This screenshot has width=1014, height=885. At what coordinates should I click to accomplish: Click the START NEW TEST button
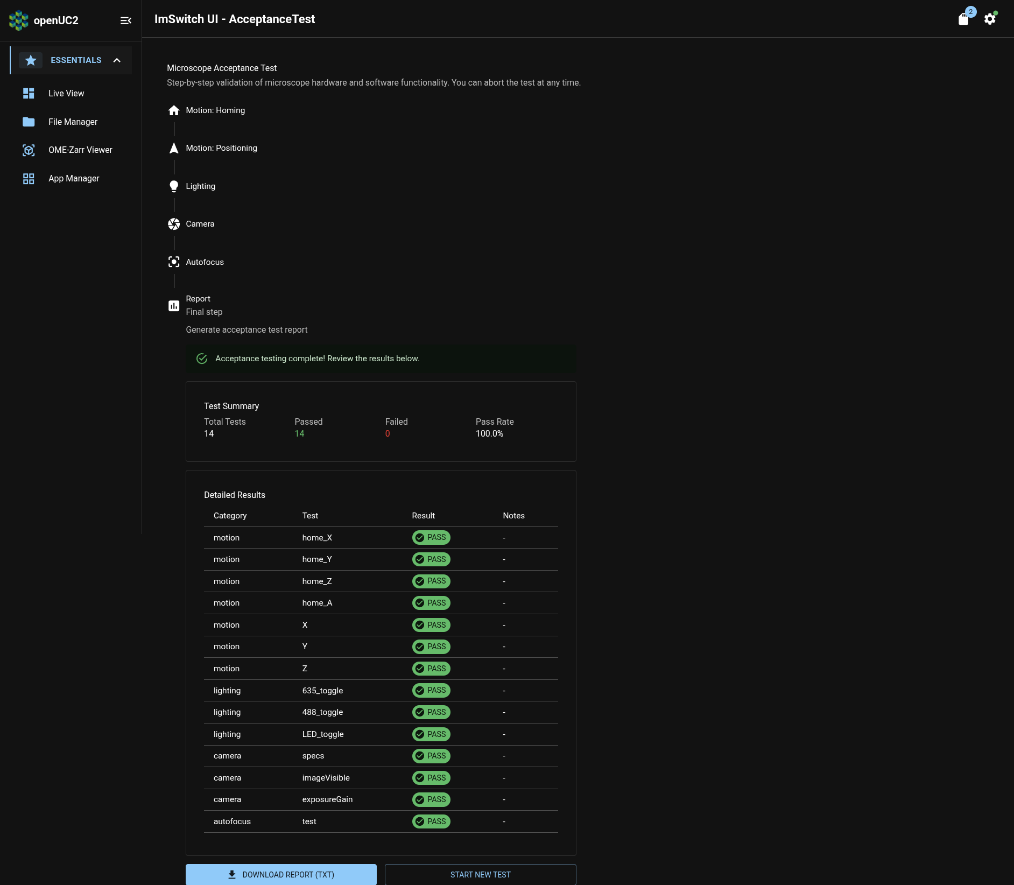pyautogui.click(x=480, y=874)
